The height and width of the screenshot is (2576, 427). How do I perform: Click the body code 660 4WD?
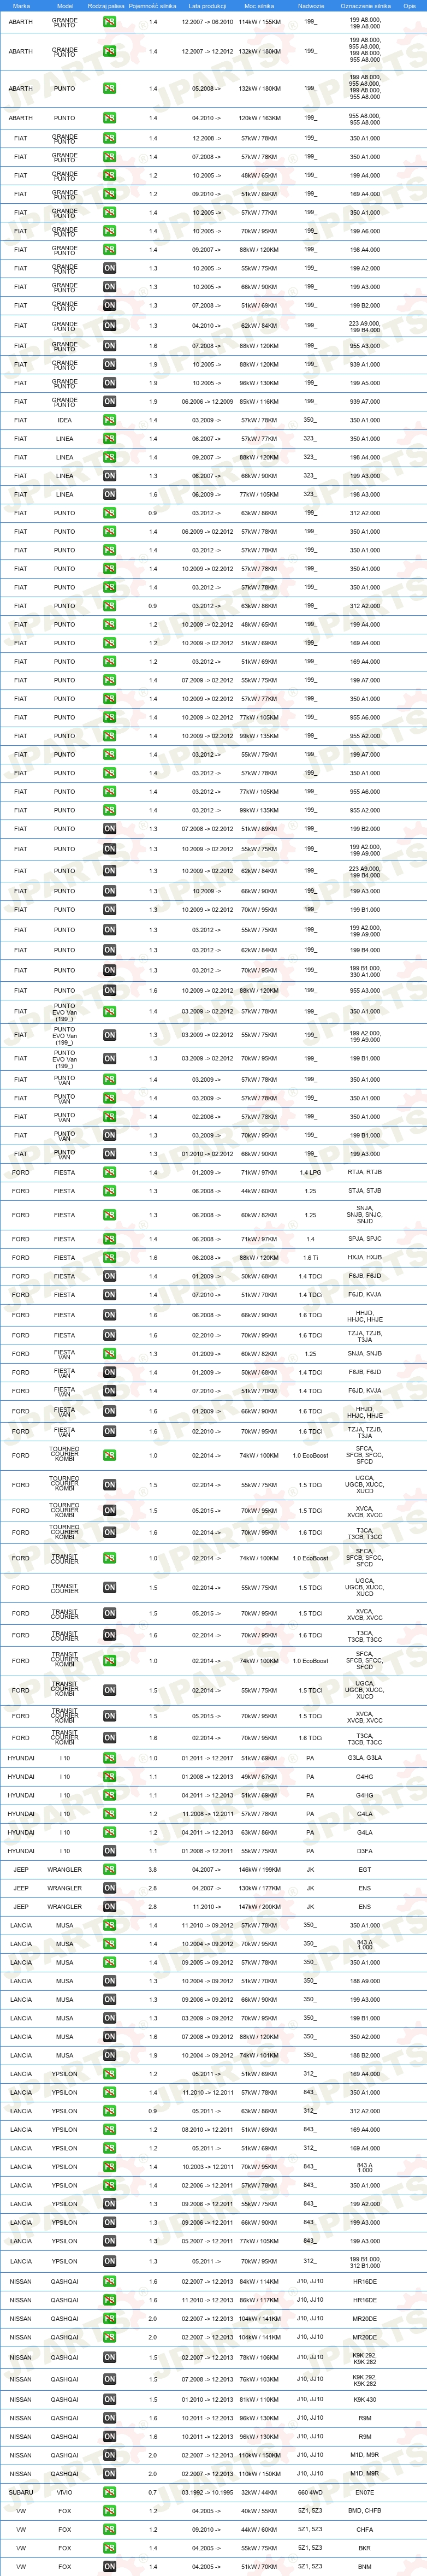click(x=310, y=2492)
